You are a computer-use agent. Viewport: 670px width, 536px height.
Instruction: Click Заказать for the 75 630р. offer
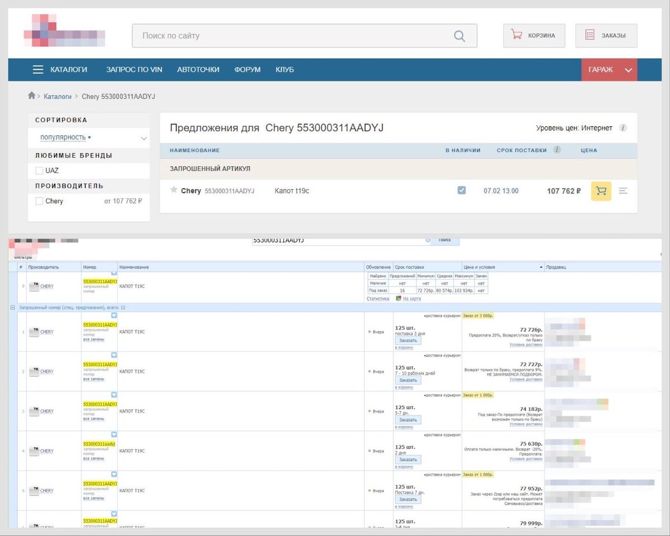(x=408, y=460)
